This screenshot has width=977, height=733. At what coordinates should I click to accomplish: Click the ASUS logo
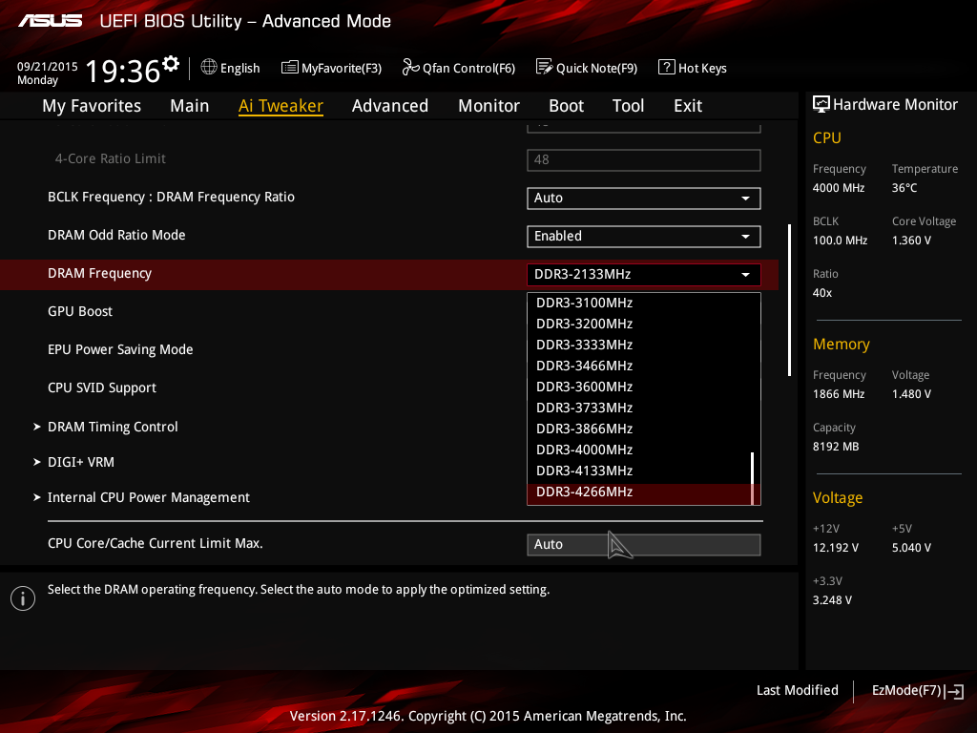coord(50,21)
